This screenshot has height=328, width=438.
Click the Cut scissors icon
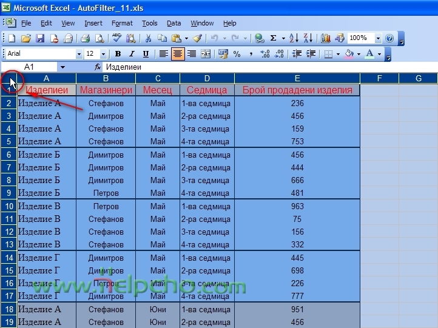(x=148, y=38)
